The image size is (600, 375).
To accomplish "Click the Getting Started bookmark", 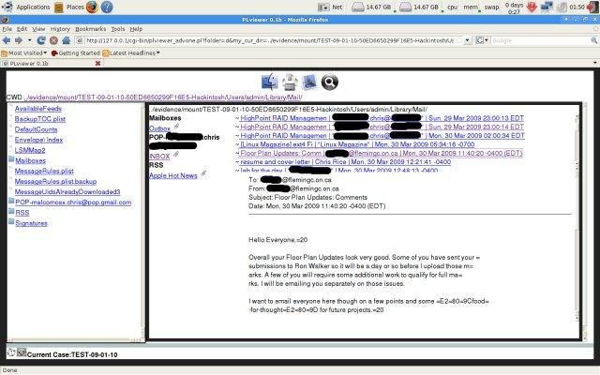I will (x=75, y=52).
